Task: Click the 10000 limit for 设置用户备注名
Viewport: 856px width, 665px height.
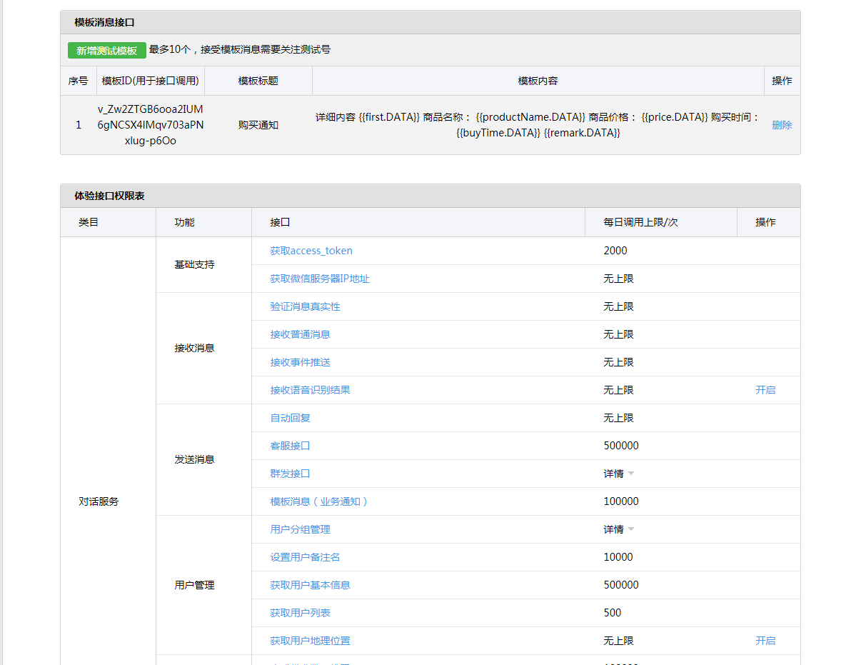Action: (x=618, y=557)
